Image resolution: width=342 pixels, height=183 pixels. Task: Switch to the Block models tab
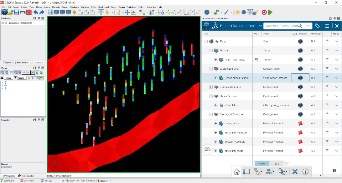tap(21, 63)
